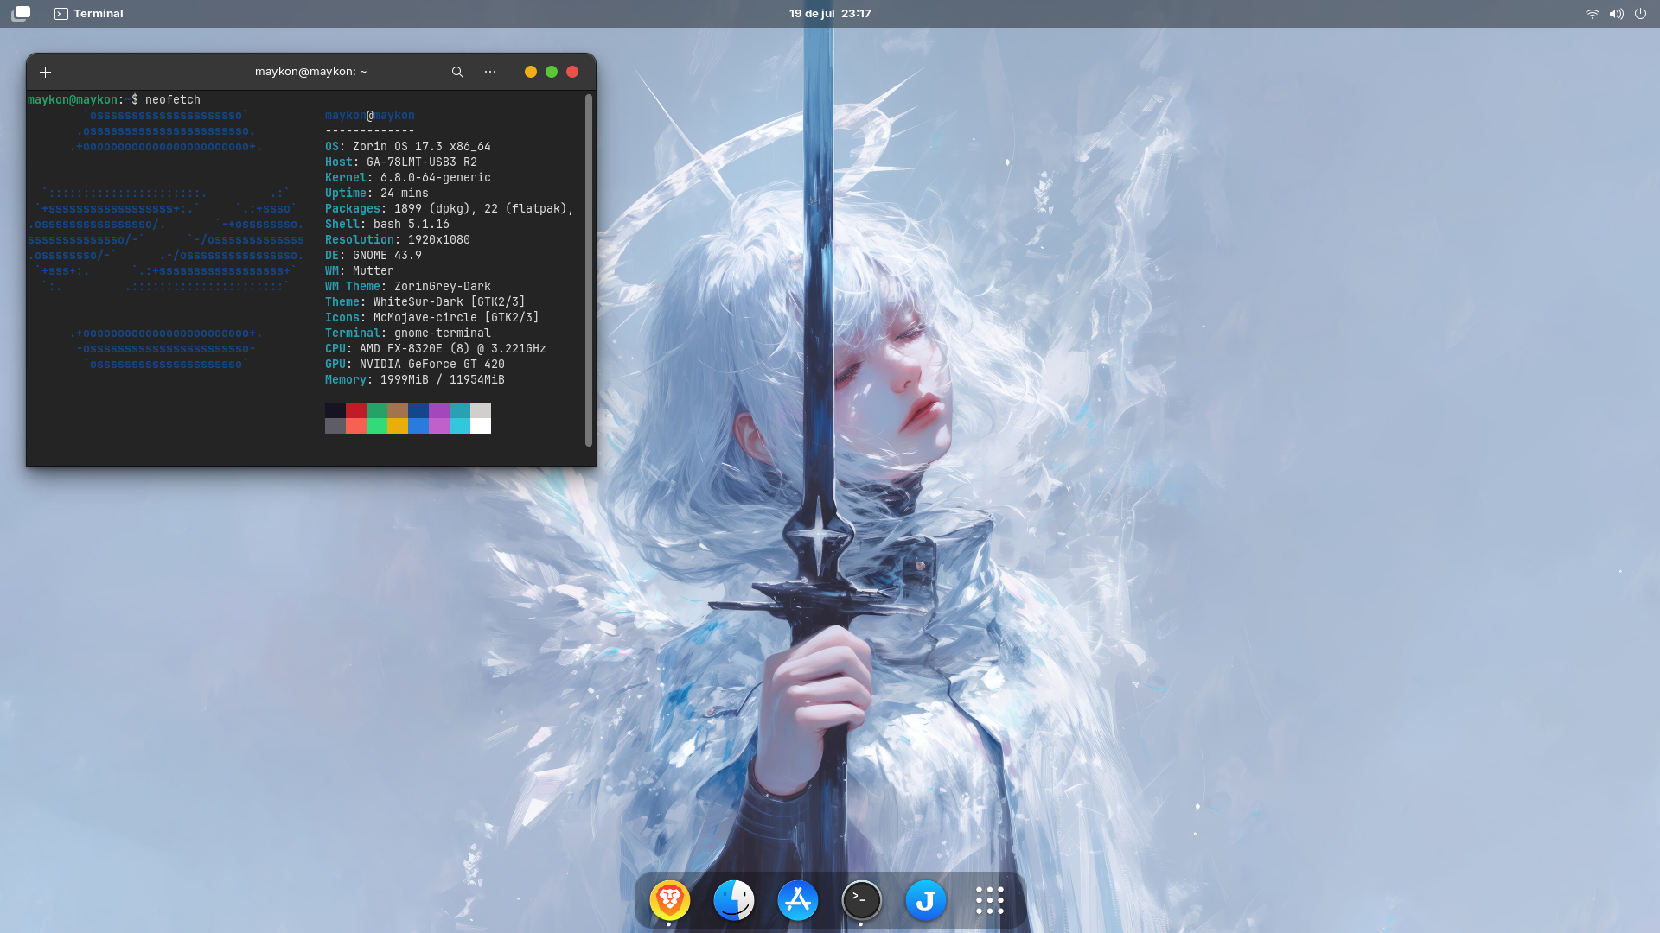Open a new terminal tab with plus icon

tap(46, 72)
